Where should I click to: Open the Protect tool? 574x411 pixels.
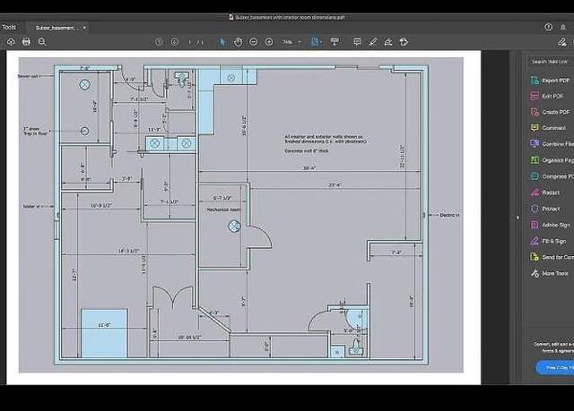coord(546,209)
